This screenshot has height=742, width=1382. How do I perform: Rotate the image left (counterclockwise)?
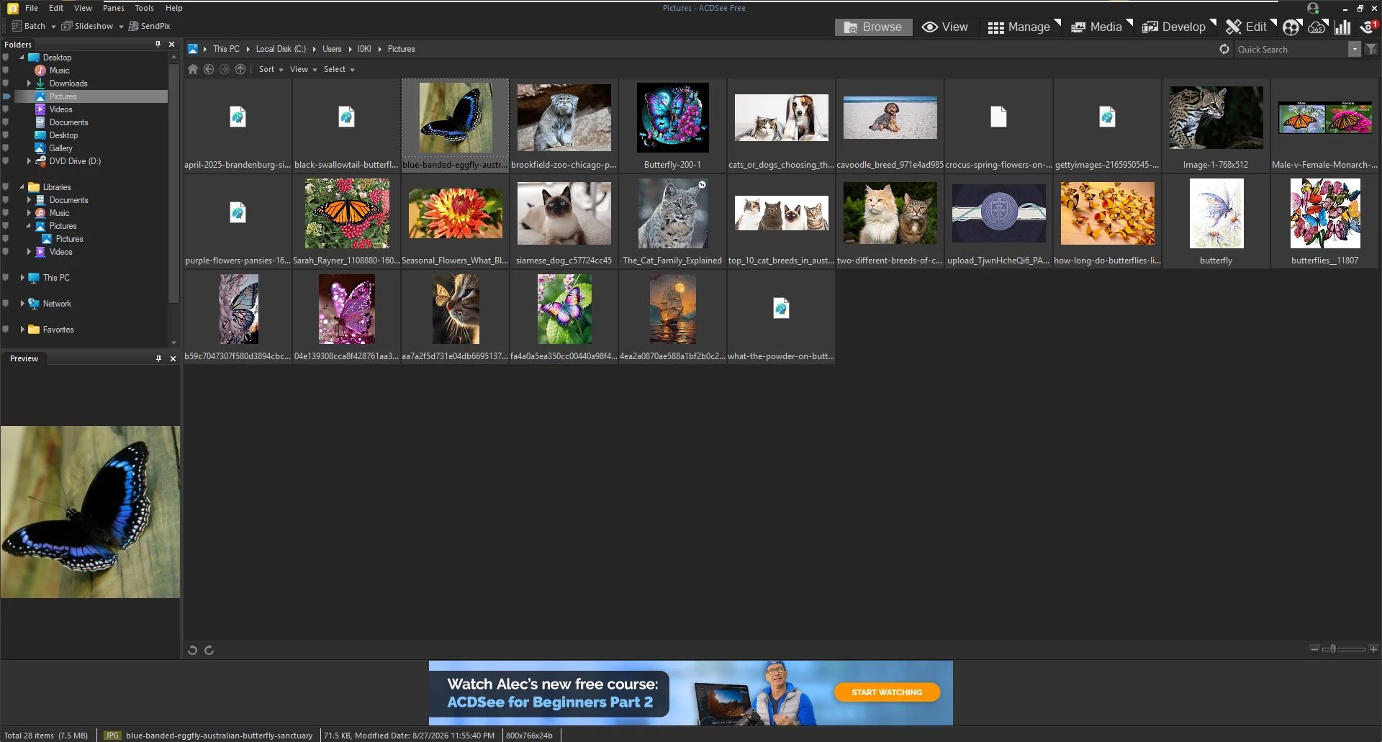pyautogui.click(x=192, y=650)
